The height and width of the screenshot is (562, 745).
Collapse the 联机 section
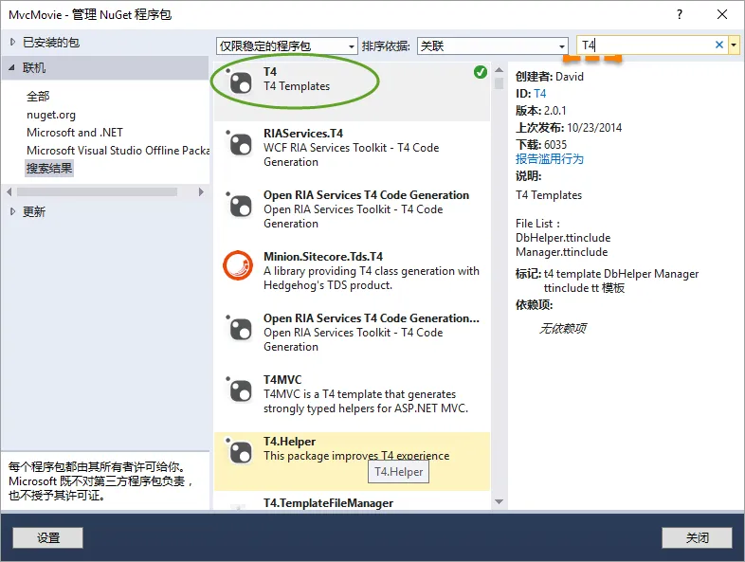(x=11, y=67)
